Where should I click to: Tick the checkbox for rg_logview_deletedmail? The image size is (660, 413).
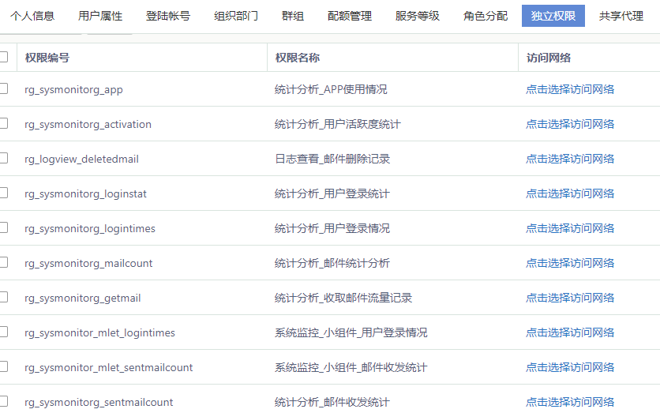[x=4, y=158]
